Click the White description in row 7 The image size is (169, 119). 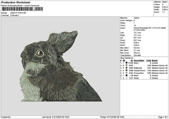click(x=136, y=78)
